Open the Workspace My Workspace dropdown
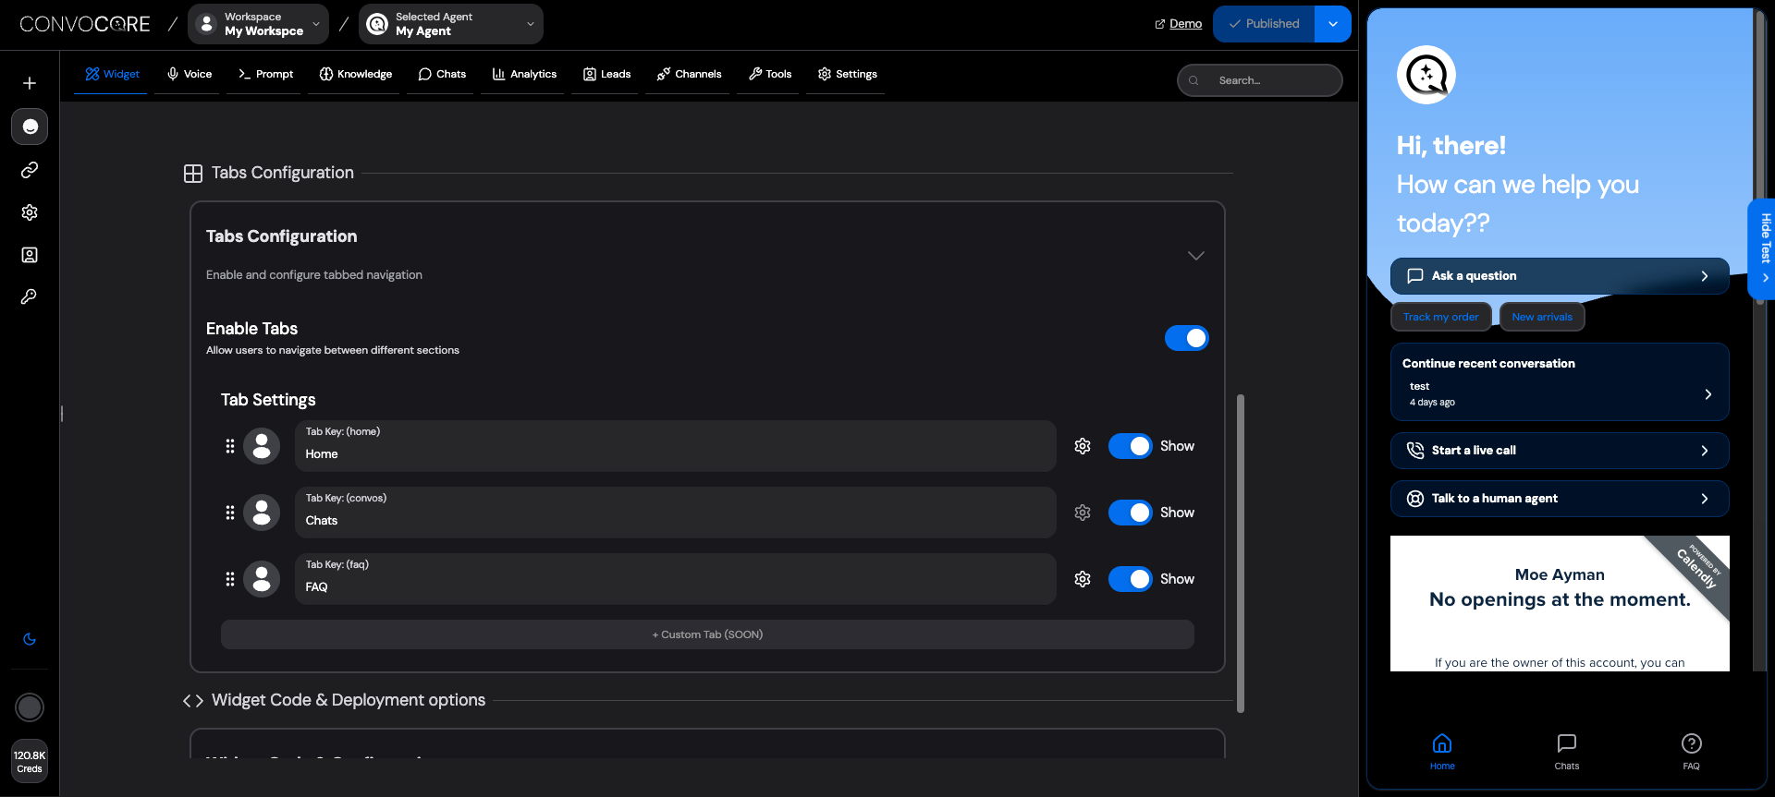 258,24
